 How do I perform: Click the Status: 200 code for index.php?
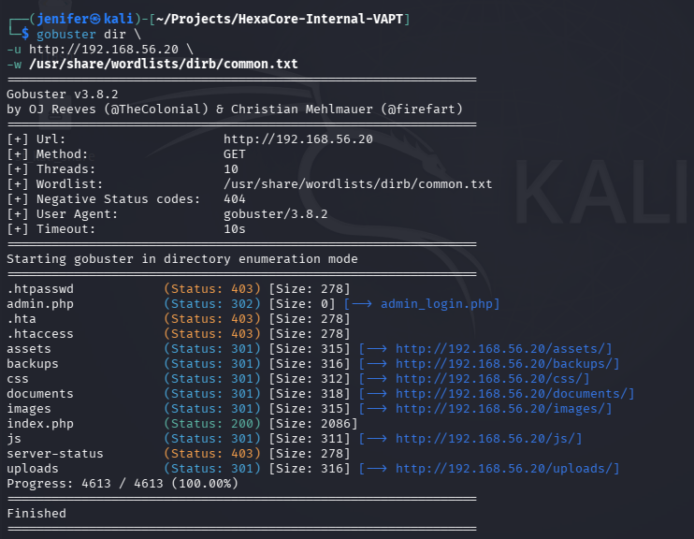click(212, 424)
